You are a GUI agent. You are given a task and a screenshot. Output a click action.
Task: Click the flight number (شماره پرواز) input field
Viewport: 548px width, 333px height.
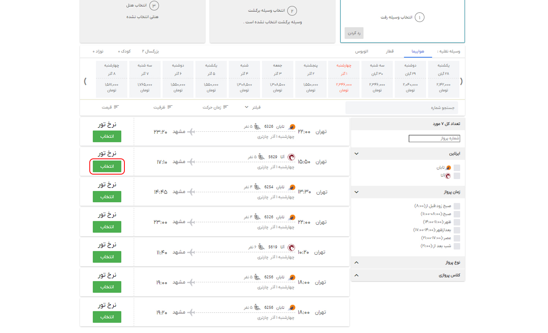(x=434, y=138)
